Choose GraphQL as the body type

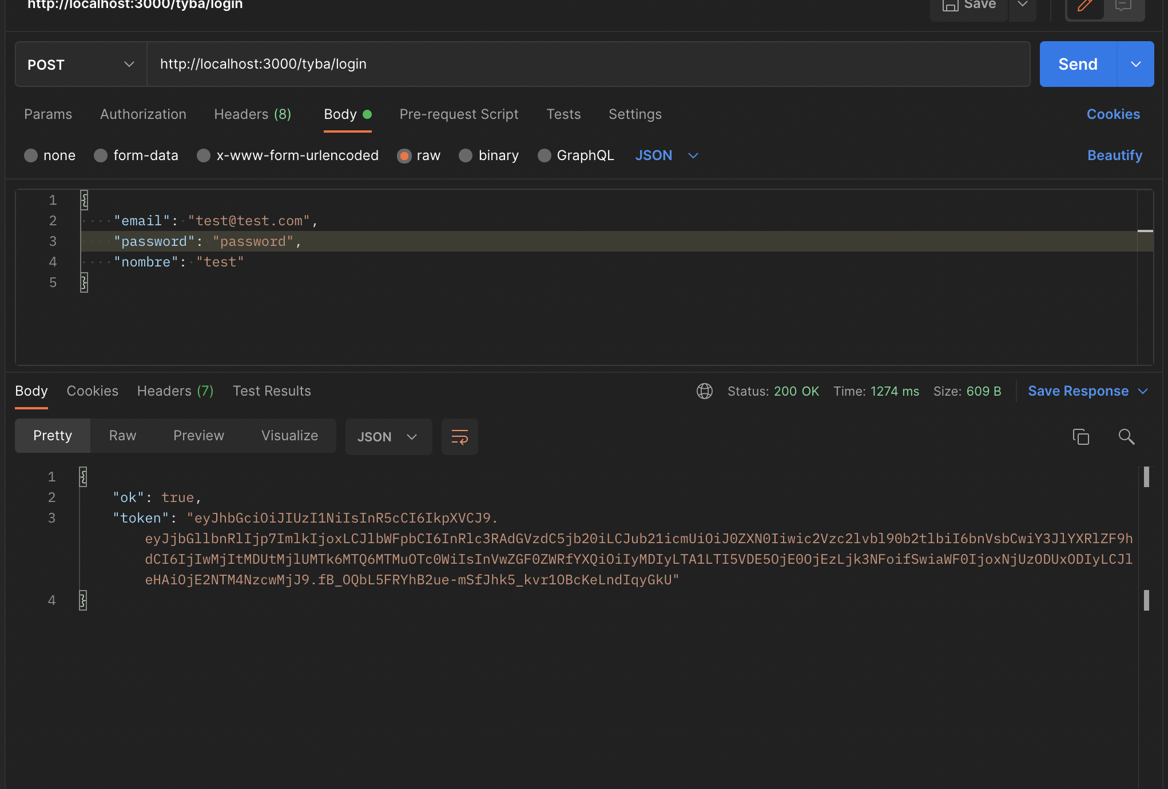click(x=544, y=155)
